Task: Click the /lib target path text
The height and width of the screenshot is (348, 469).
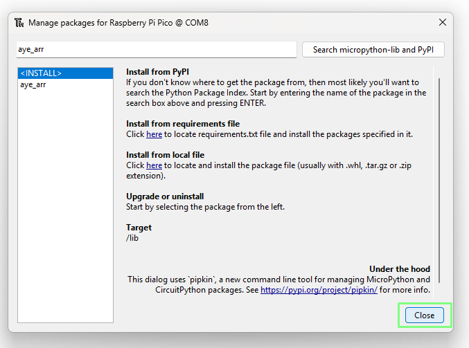Action: [x=132, y=238]
